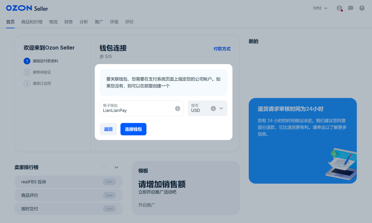Click the 连接钱包 button
The height and width of the screenshot is (223, 372).
point(133,129)
